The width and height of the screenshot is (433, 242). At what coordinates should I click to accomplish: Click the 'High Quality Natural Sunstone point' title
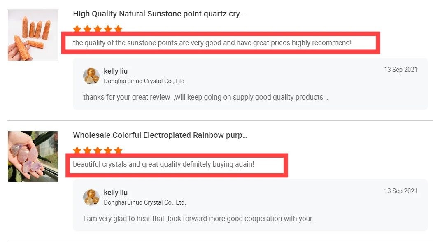[x=159, y=14]
